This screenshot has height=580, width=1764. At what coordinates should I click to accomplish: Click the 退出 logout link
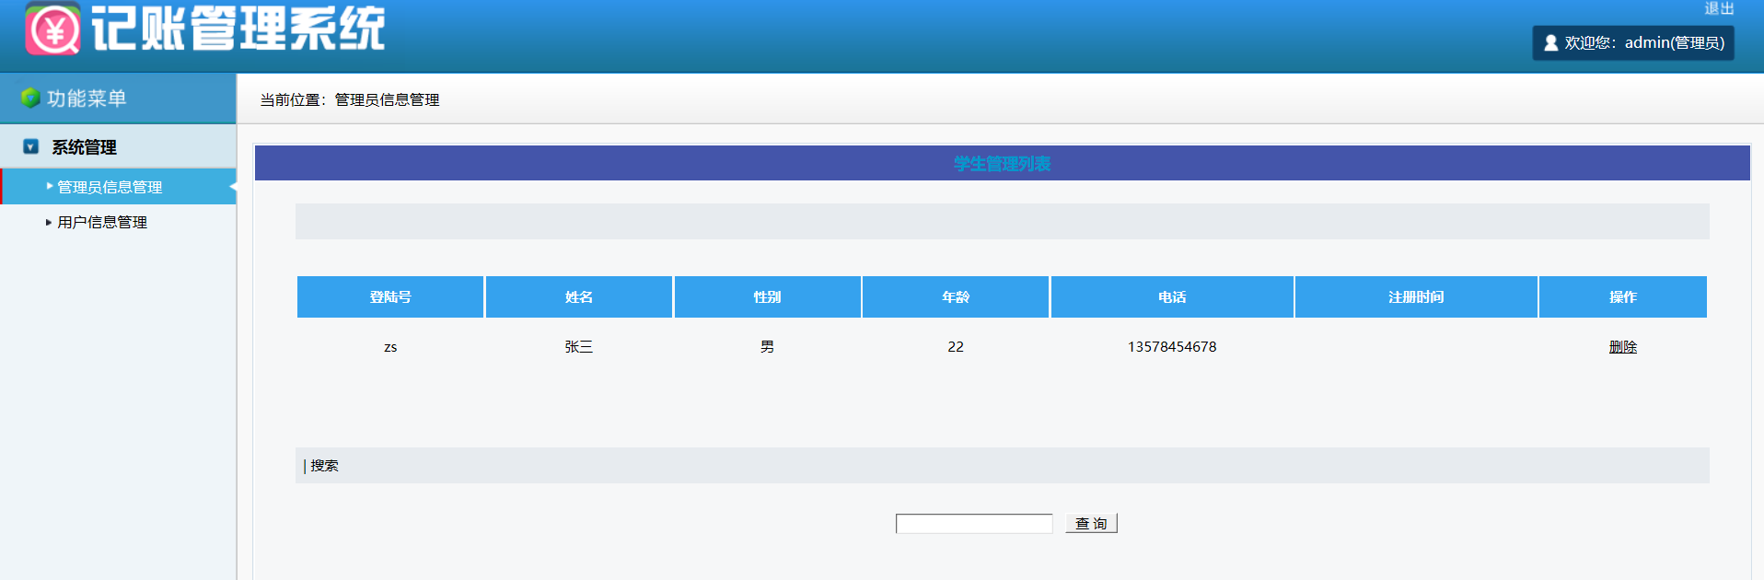click(1718, 8)
